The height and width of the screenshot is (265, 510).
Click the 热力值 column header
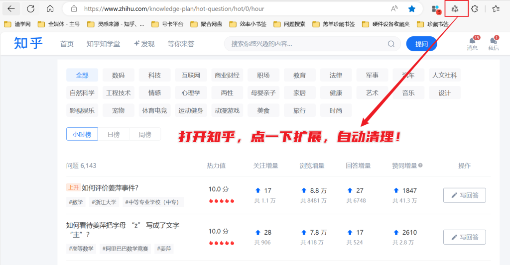pos(216,166)
